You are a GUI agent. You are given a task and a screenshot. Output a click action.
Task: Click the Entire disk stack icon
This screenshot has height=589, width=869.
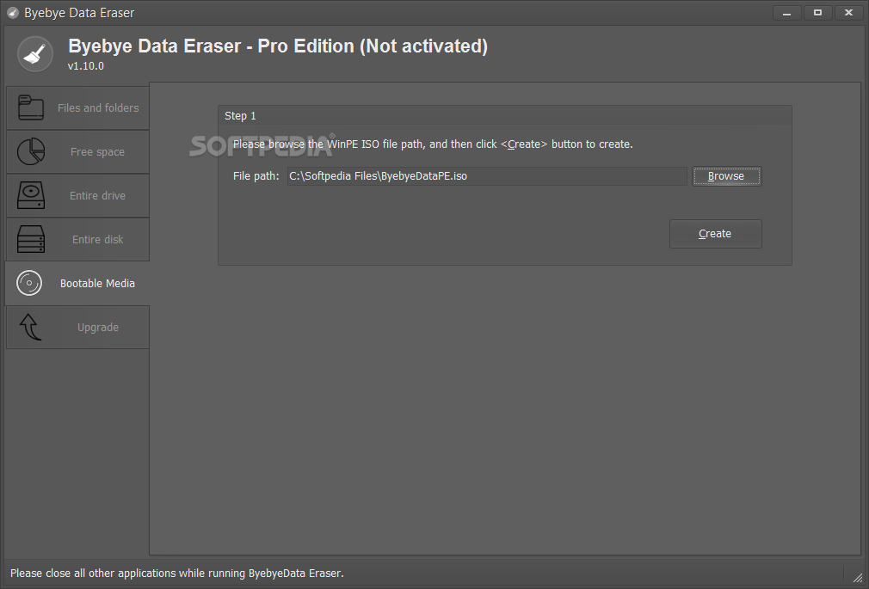[30, 239]
